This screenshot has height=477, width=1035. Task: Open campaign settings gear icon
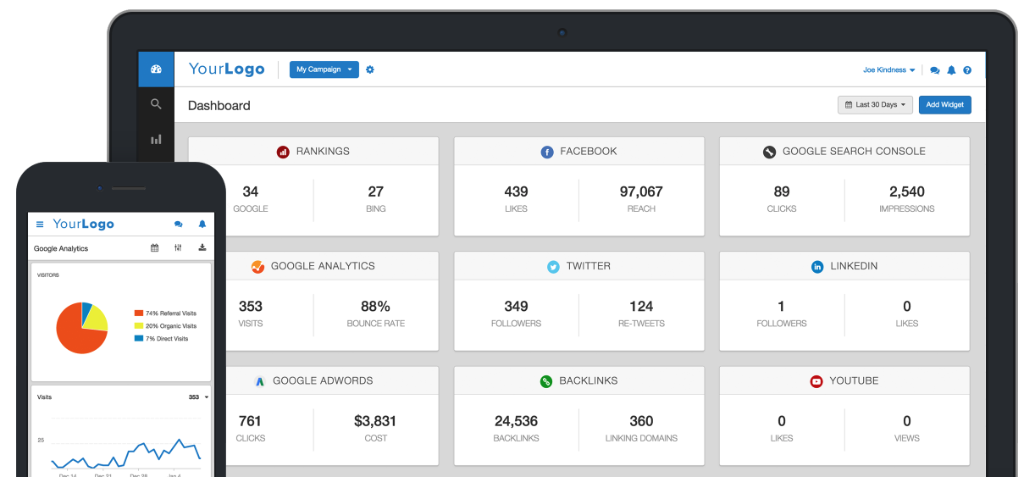coord(370,69)
